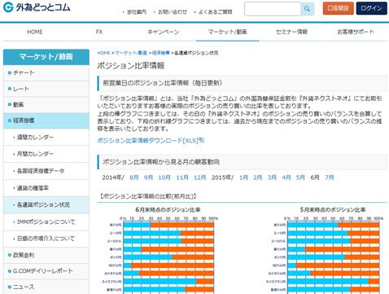389x294 pixels.
Task: Open レート in the sidebar
Action: tap(46, 89)
